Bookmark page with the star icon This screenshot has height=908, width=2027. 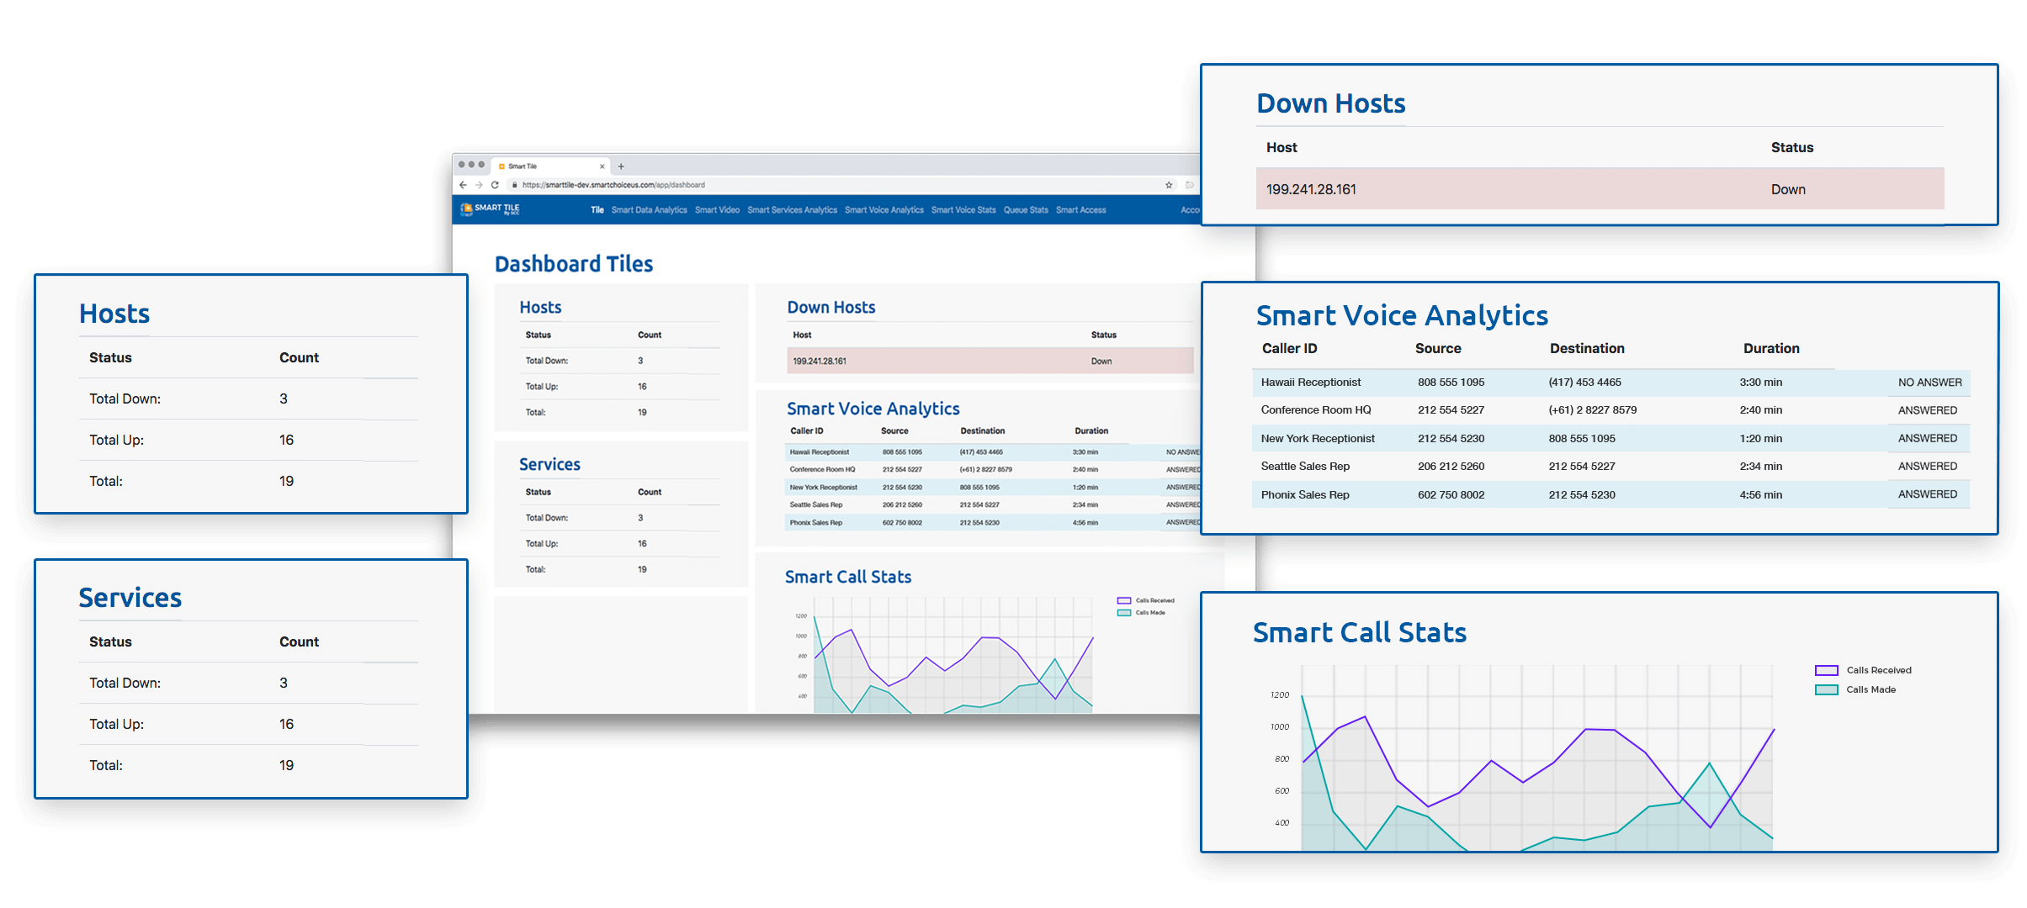[1169, 185]
